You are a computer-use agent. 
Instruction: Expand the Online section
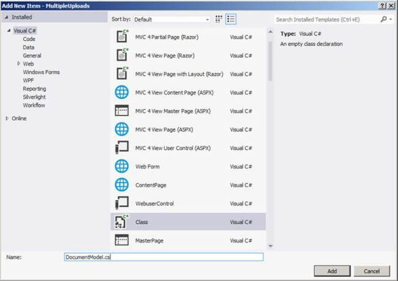click(7, 118)
